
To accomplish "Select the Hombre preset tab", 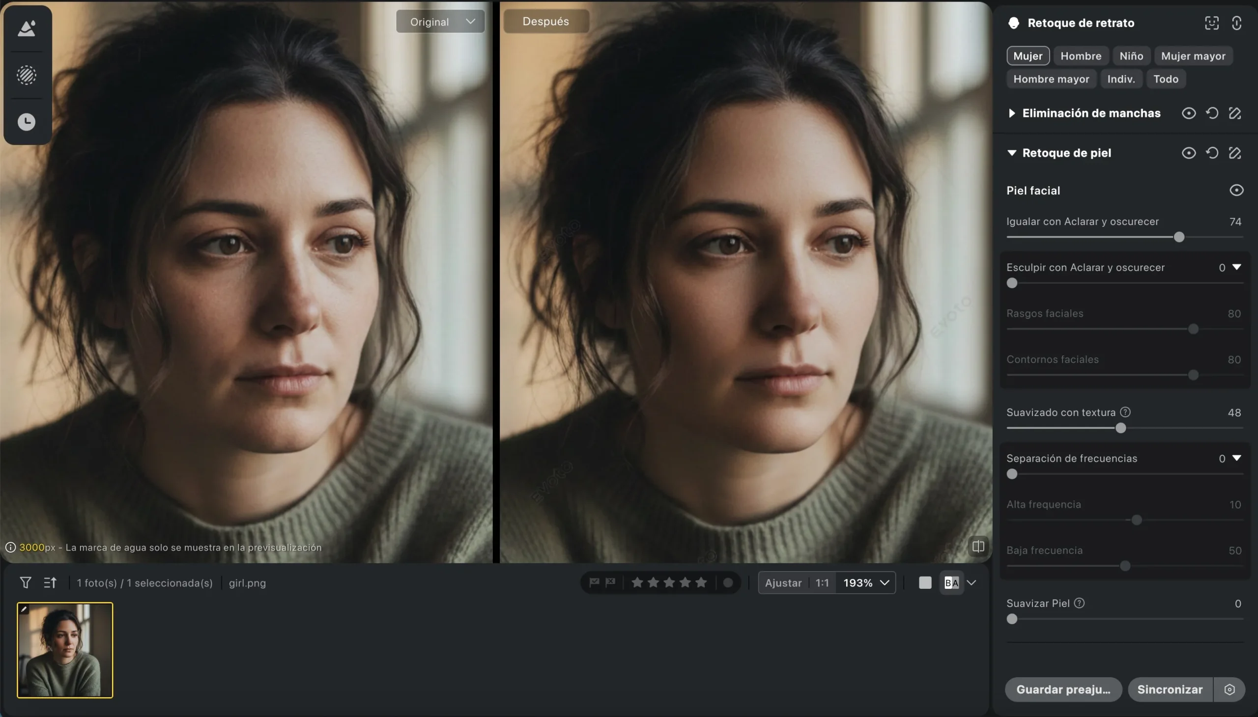I will (1081, 55).
